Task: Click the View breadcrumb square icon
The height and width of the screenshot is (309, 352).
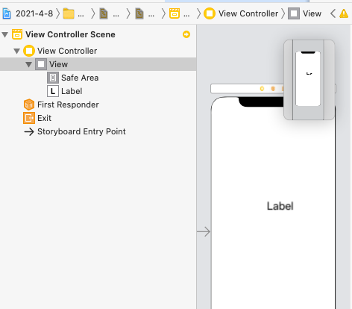Action: pos(294,13)
